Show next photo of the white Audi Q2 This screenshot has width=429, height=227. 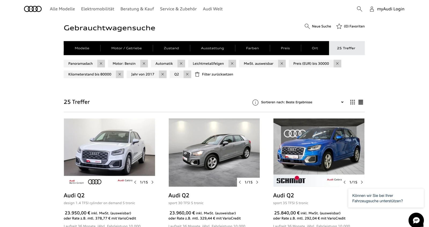(153, 182)
